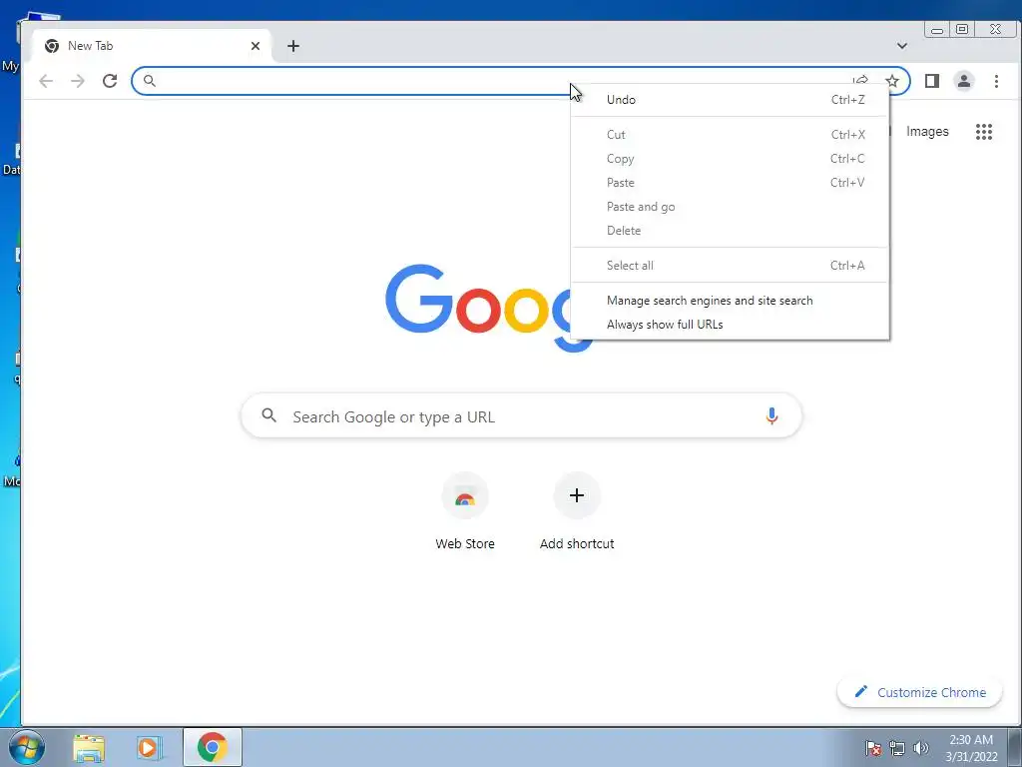Close the New Tab tab

(x=255, y=46)
